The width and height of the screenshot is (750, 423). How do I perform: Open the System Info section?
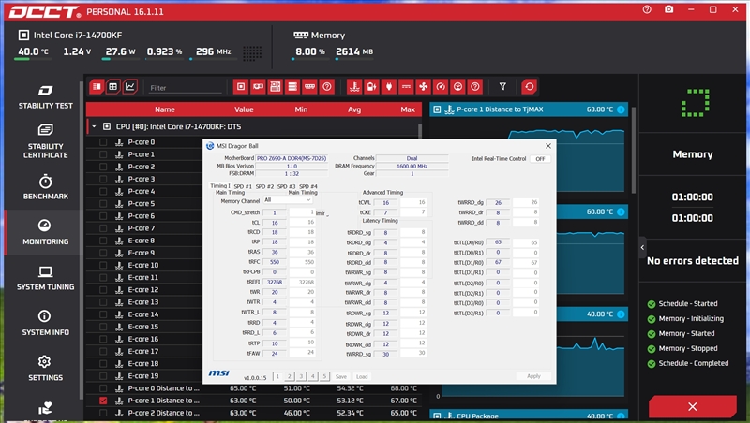point(45,323)
